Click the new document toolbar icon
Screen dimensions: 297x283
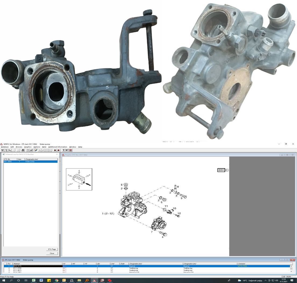28,150
